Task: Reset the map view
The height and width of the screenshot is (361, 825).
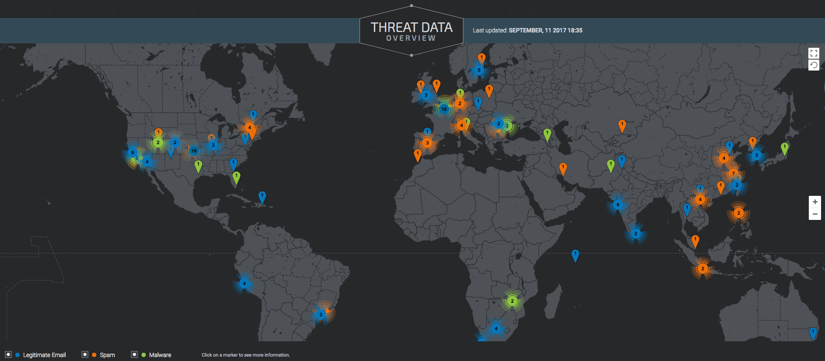Action: tap(814, 65)
